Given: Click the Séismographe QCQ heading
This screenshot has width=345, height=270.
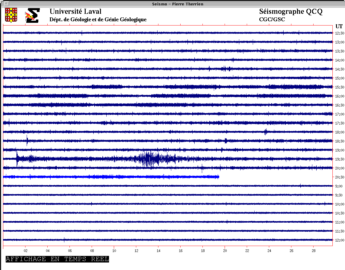Looking at the screenshot, I should (x=291, y=12).
